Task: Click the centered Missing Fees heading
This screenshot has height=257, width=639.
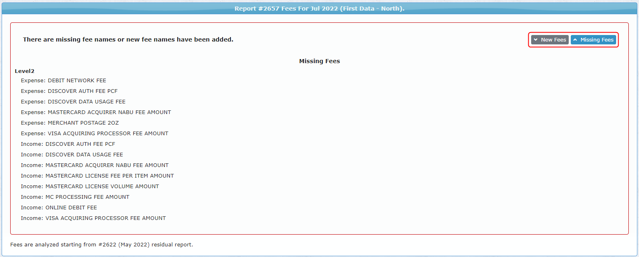Action: (319, 61)
